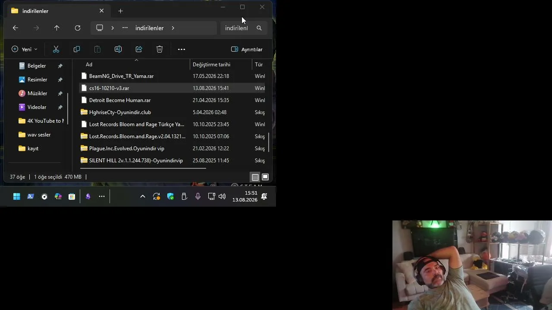Unpin Videolar using its pin icon
Image resolution: width=552 pixels, height=310 pixels.
click(60, 107)
